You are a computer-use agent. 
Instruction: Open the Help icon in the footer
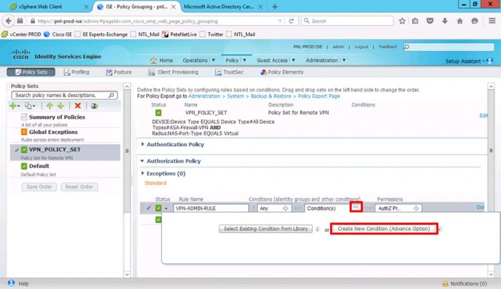(11, 283)
